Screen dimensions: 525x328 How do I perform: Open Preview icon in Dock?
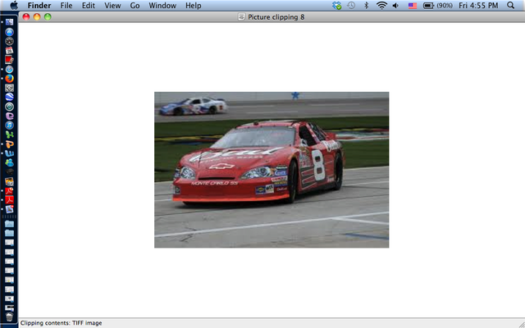(x=9, y=210)
